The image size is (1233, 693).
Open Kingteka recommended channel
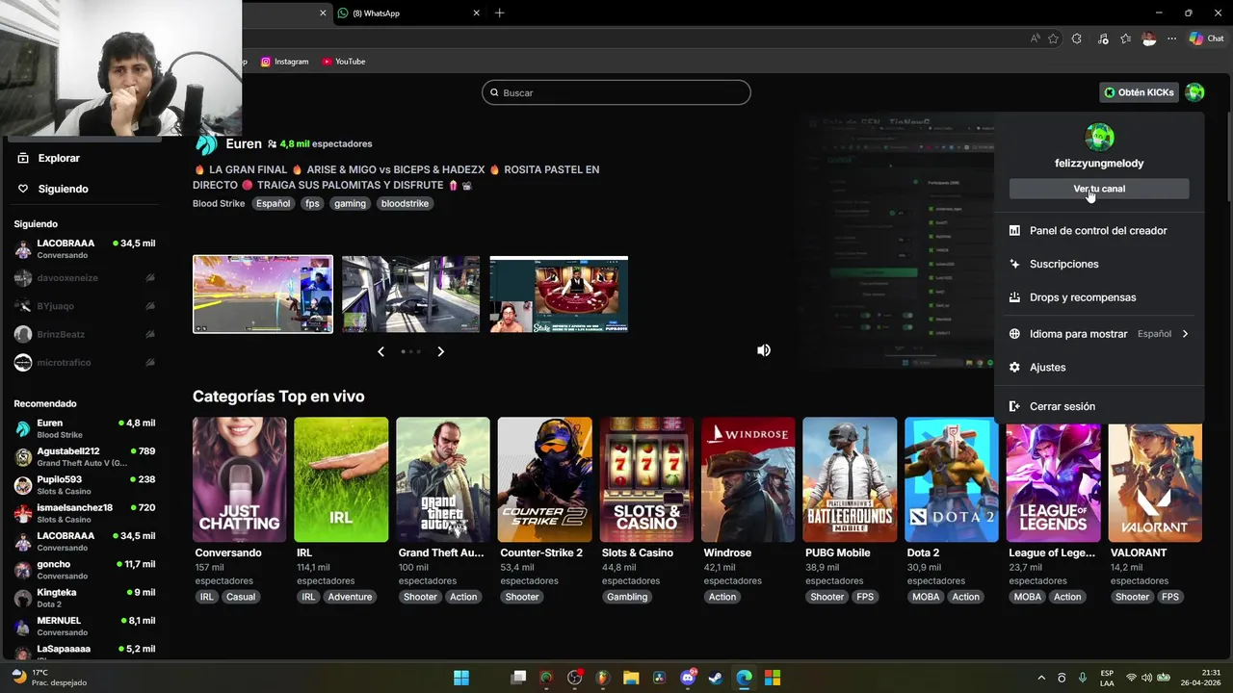click(x=85, y=598)
